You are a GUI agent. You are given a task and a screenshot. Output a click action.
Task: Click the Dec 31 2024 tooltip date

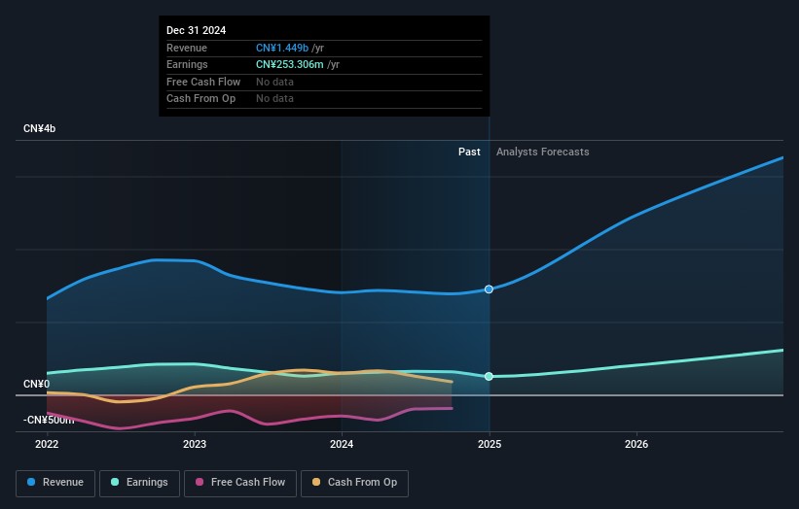click(197, 30)
